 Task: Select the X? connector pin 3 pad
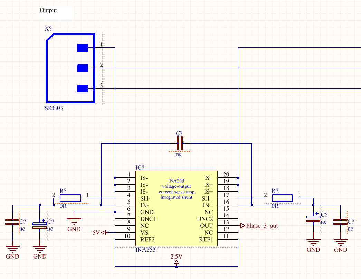[x=83, y=89]
